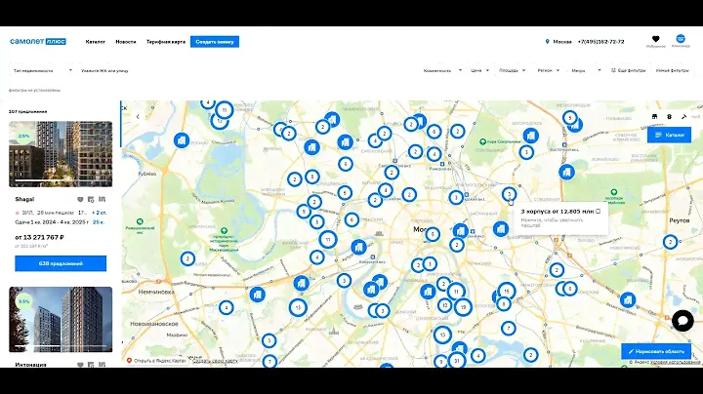Click the самолет плюс logo
The width and height of the screenshot is (703, 394).
tap(37, 42)
